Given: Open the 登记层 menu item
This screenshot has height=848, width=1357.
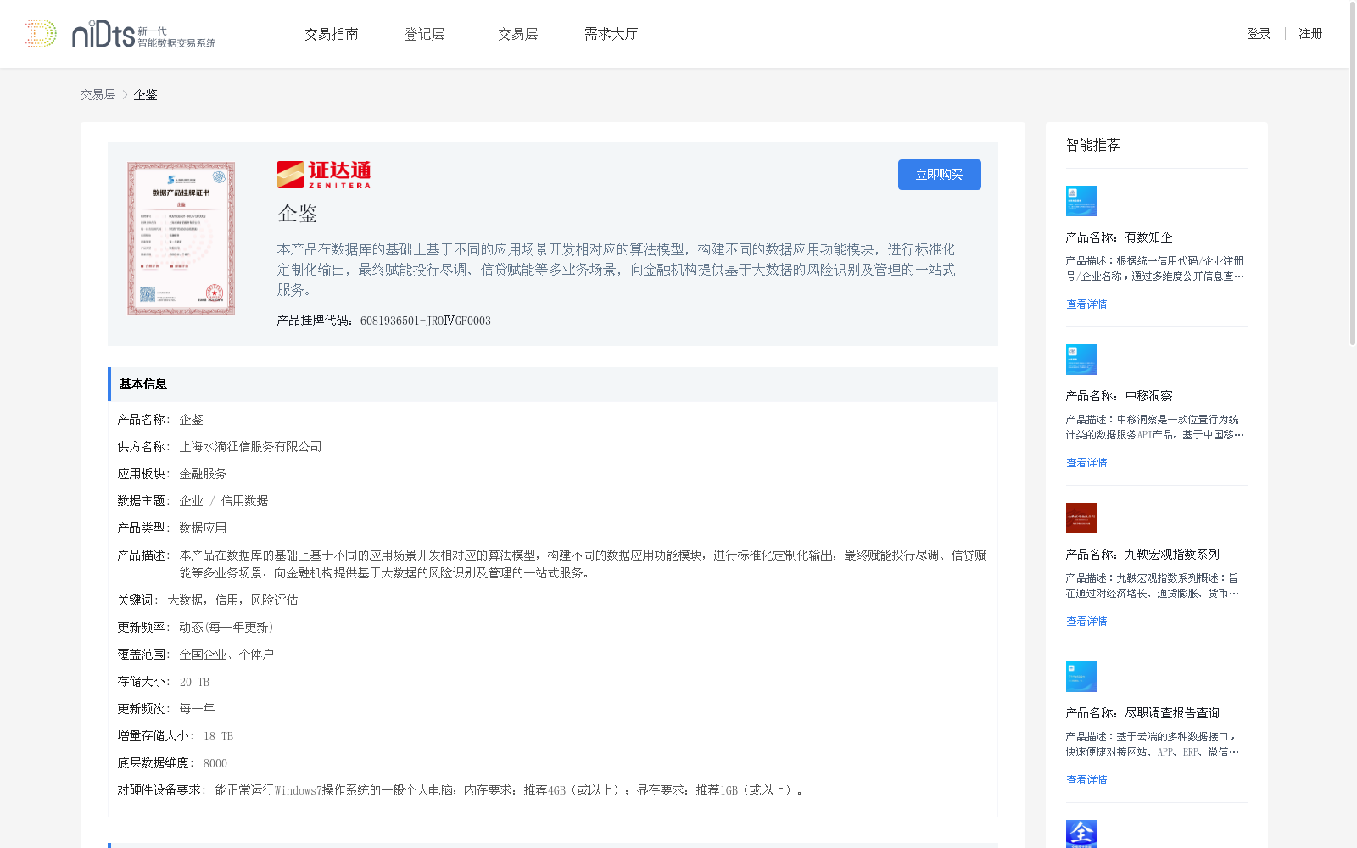Looking at the screenshot, I should click(x=425, y=34).
